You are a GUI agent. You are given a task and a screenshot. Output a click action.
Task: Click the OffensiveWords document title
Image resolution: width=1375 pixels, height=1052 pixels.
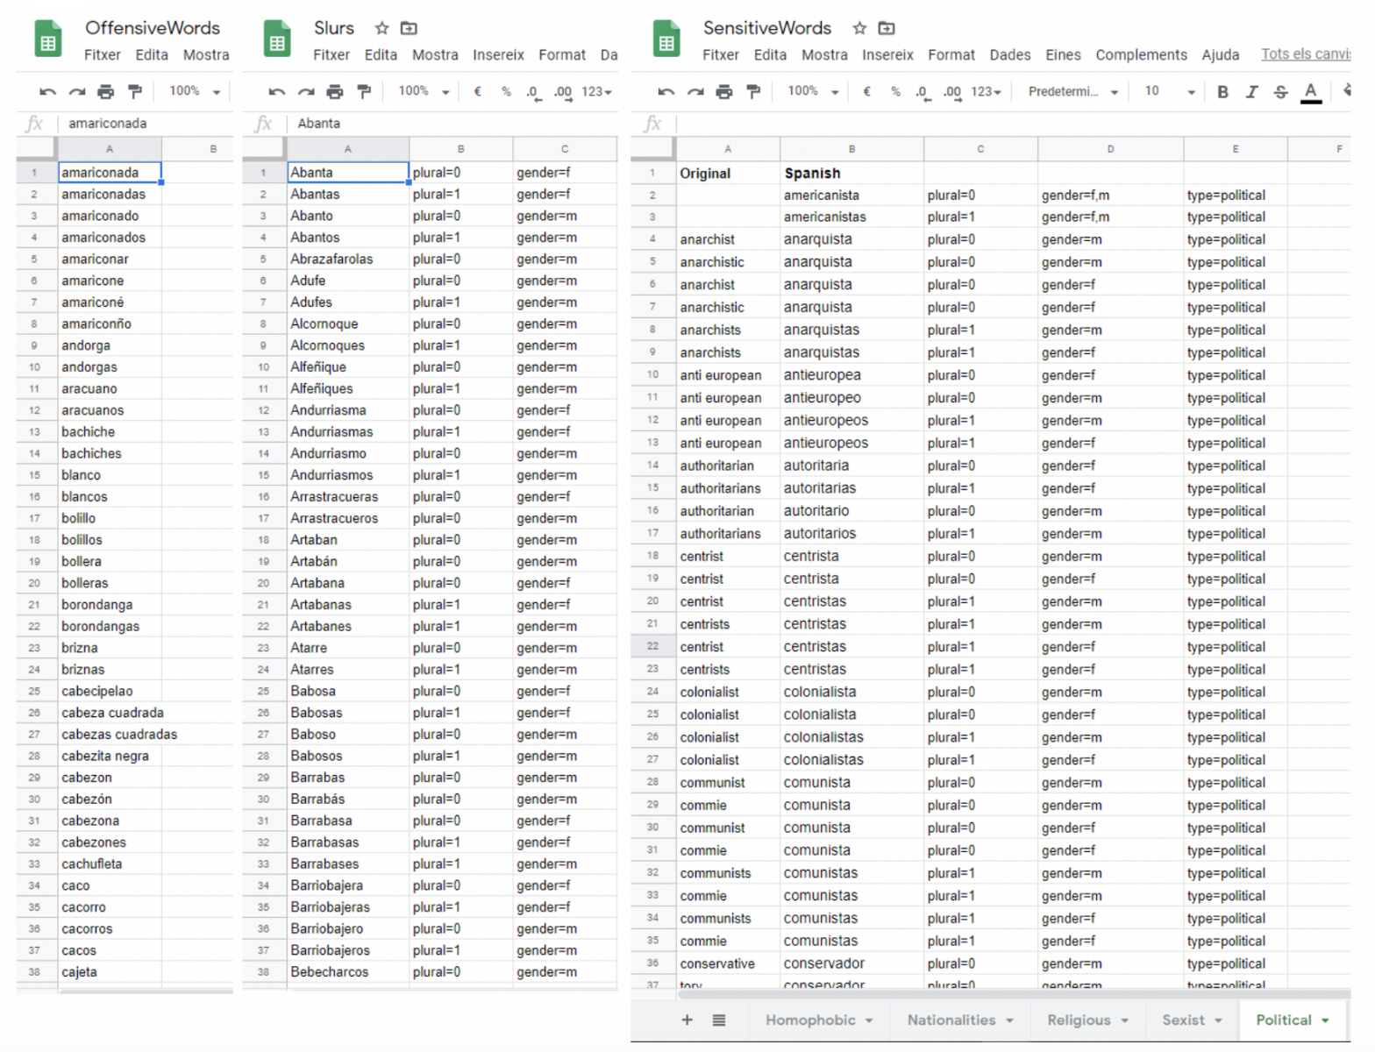[x=153, y=28]
